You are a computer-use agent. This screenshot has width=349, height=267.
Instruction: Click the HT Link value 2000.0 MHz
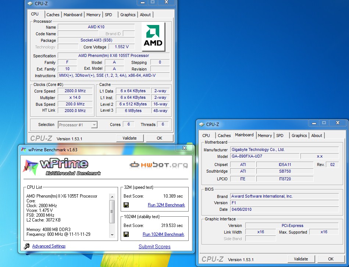tap(75, 111)
